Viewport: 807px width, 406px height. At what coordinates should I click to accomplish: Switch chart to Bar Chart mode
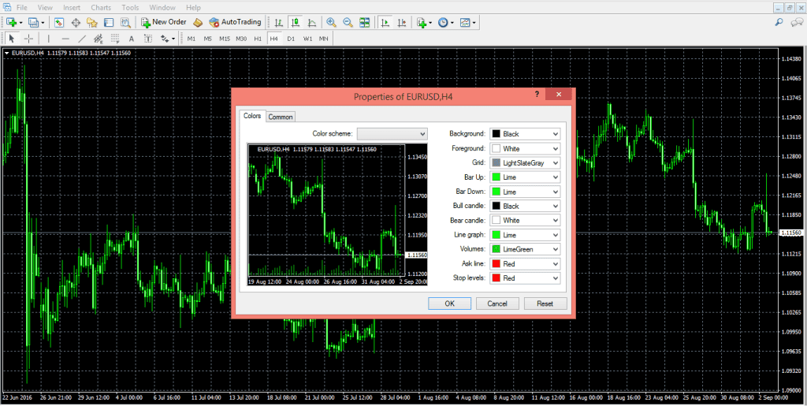(x=278, y=22)
